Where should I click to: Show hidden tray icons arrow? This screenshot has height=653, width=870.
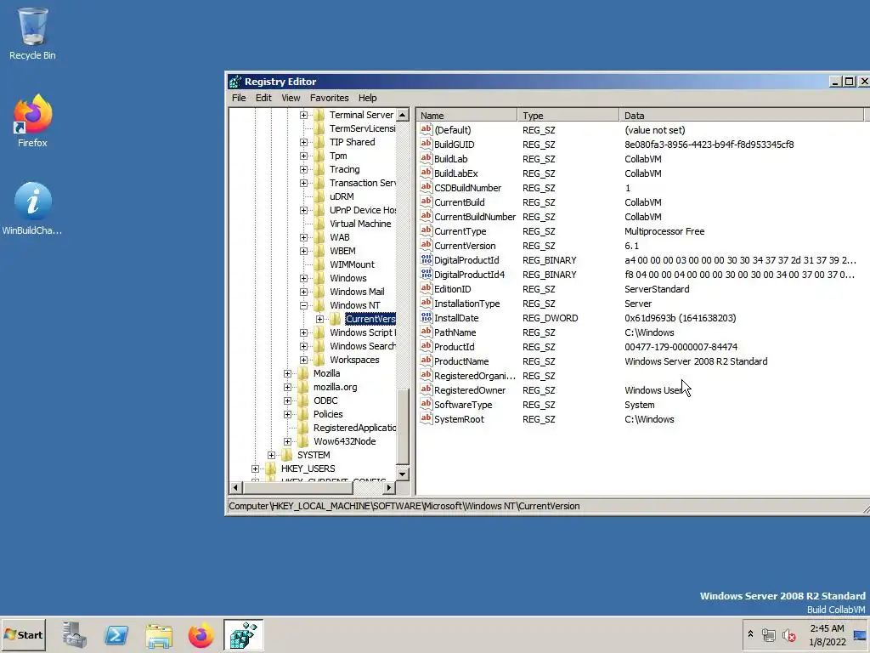750,634
